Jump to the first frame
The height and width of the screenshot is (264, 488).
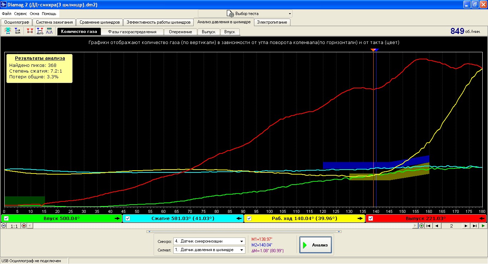tap(428, 226)
